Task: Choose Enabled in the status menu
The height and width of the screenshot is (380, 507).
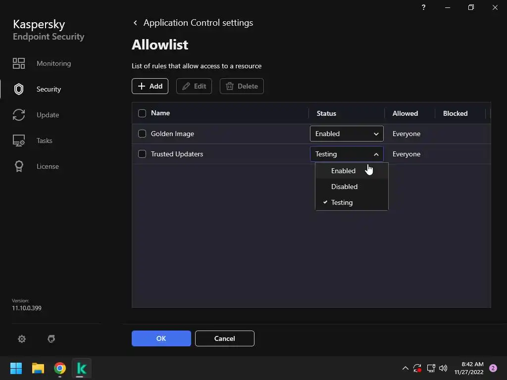Action: click(x=352, y=171)
